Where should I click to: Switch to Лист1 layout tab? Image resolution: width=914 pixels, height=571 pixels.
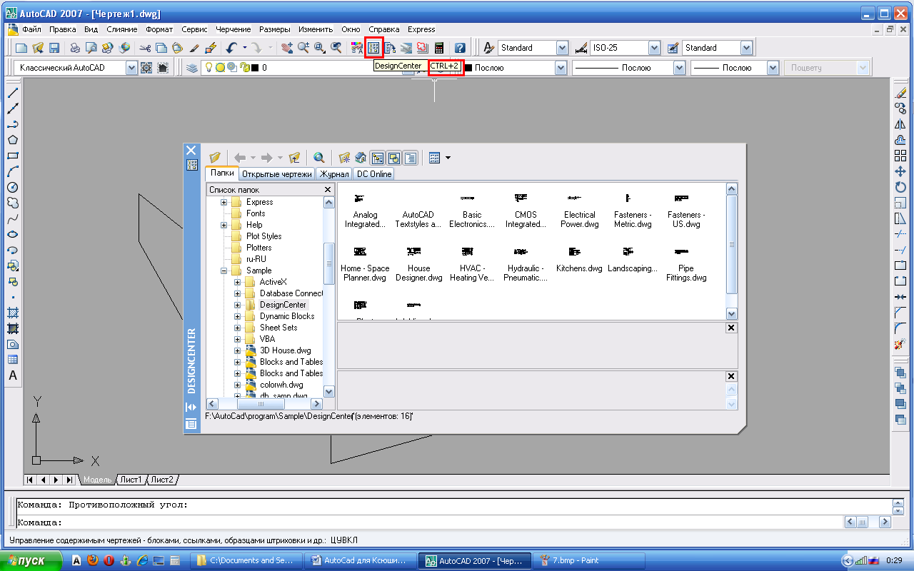131,480
